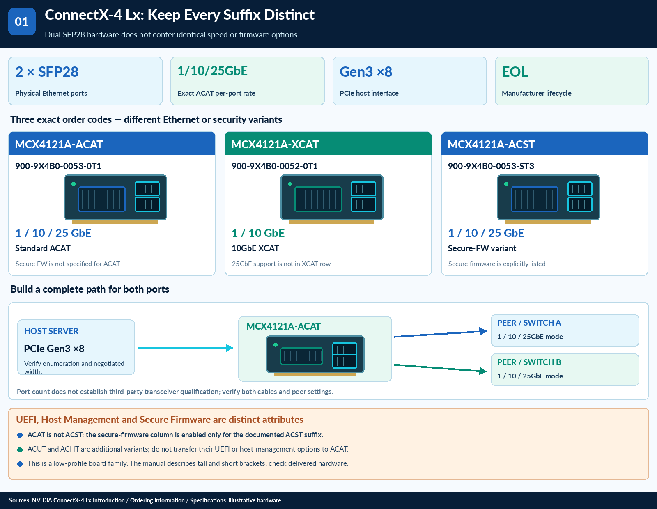Select the MCX4121A-XCAT card header
This screenshot has height=509, width=657.
coord(328,144)
